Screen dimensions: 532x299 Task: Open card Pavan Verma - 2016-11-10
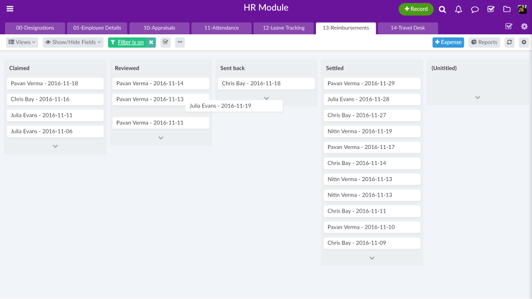[x=372, y=227]
